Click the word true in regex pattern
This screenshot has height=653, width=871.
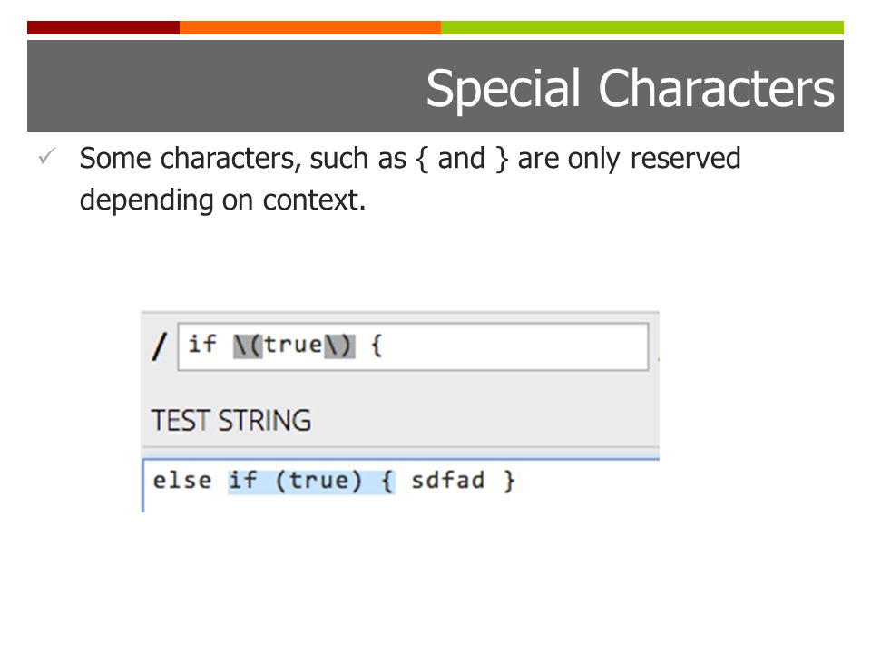[293, 345]
